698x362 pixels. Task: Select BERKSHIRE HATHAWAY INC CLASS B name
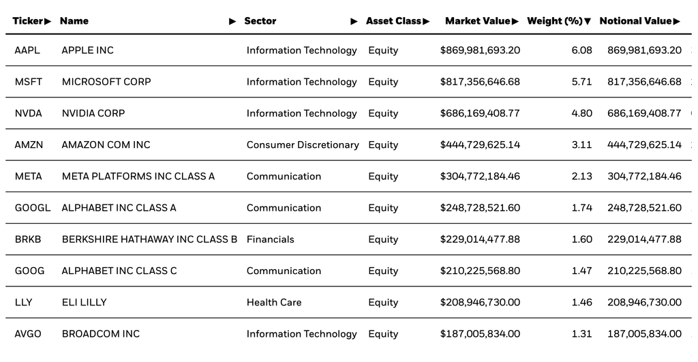click(149, 239)
